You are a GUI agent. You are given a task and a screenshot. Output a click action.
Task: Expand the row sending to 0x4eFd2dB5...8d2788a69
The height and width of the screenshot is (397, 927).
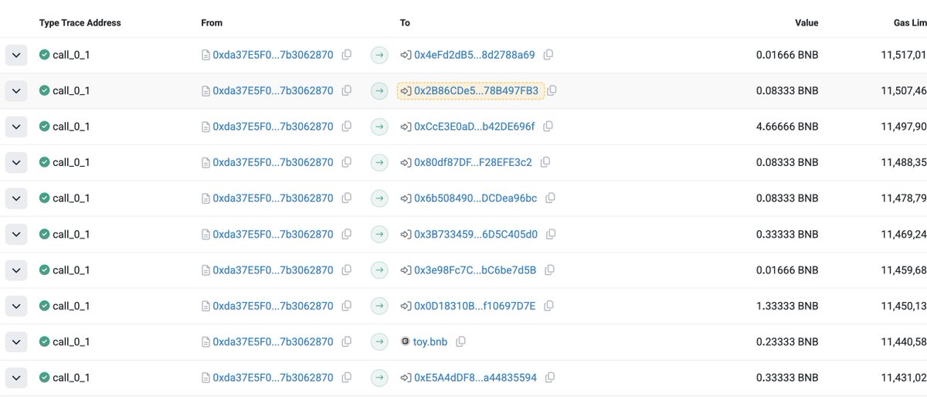tap(16, 55)
